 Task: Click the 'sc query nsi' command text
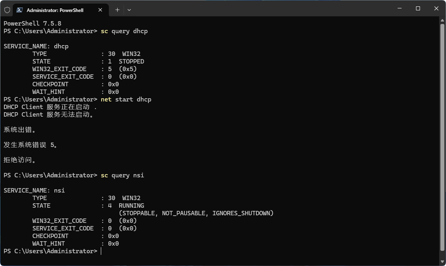pos(122,175)
